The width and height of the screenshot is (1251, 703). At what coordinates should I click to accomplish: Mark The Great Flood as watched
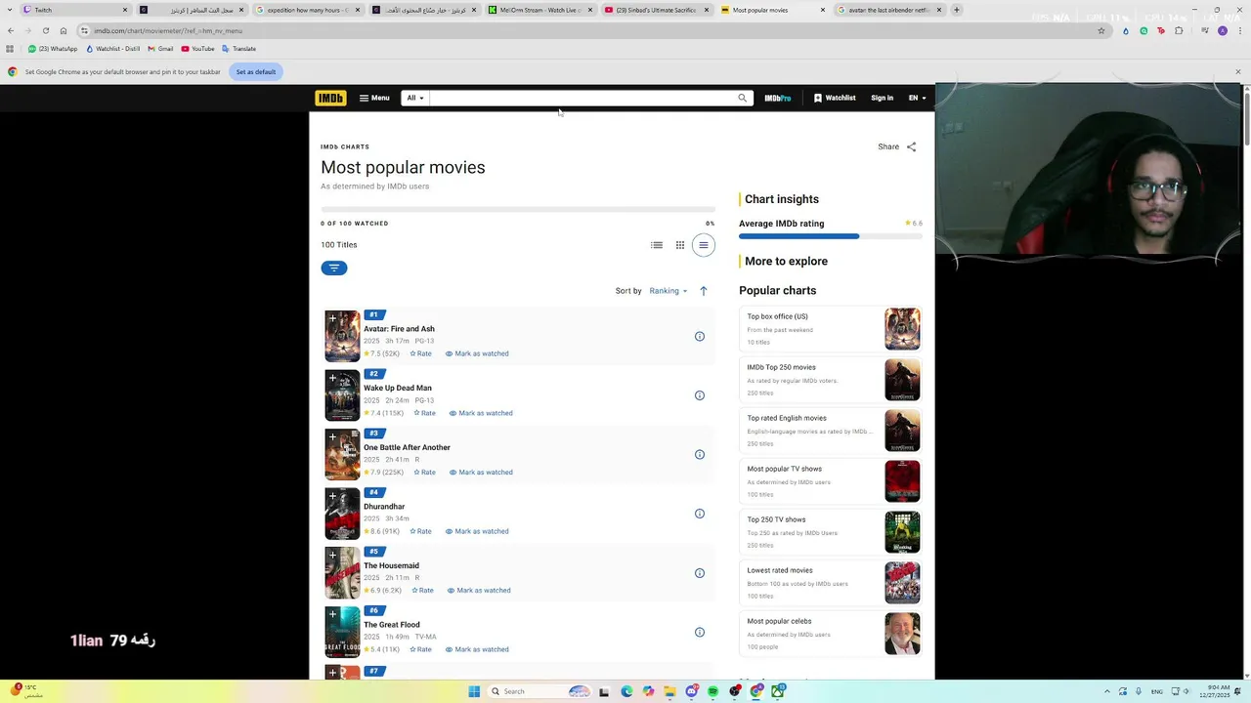tap(477, 649)
